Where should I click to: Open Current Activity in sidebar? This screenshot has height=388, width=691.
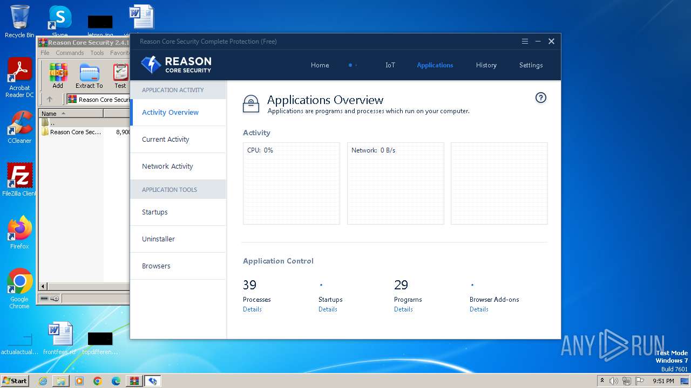178,140
